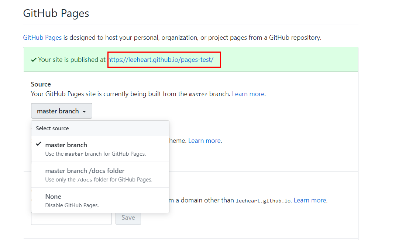Click 'Use the master branch for GitHub Pages' text

(x=96, y=154)
